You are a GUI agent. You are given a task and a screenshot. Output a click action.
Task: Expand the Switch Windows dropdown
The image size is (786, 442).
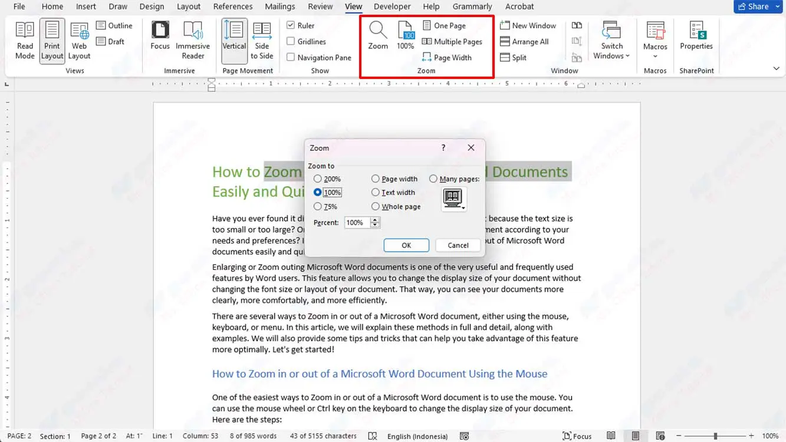tap(611, 40)
